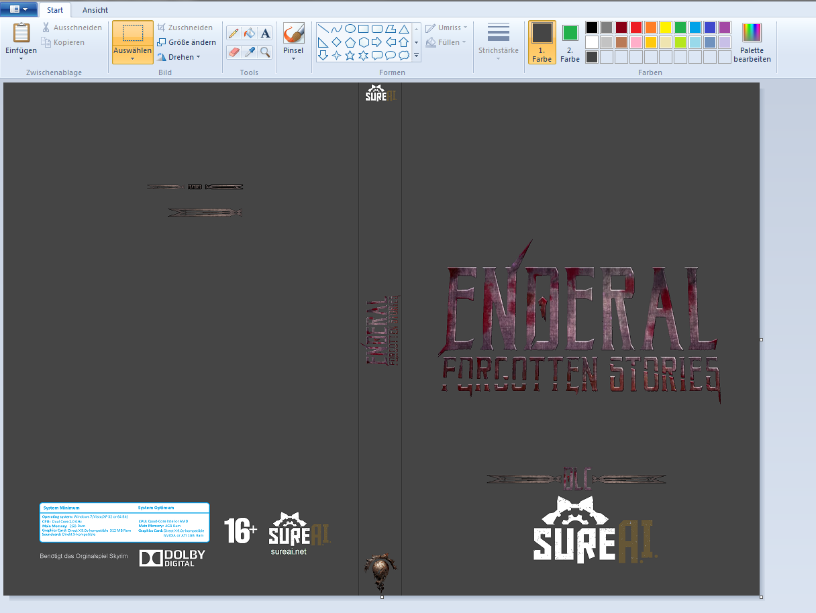Open the Palette bearbeiten color editor
This screenshot has width=816, height=613.
752,43
